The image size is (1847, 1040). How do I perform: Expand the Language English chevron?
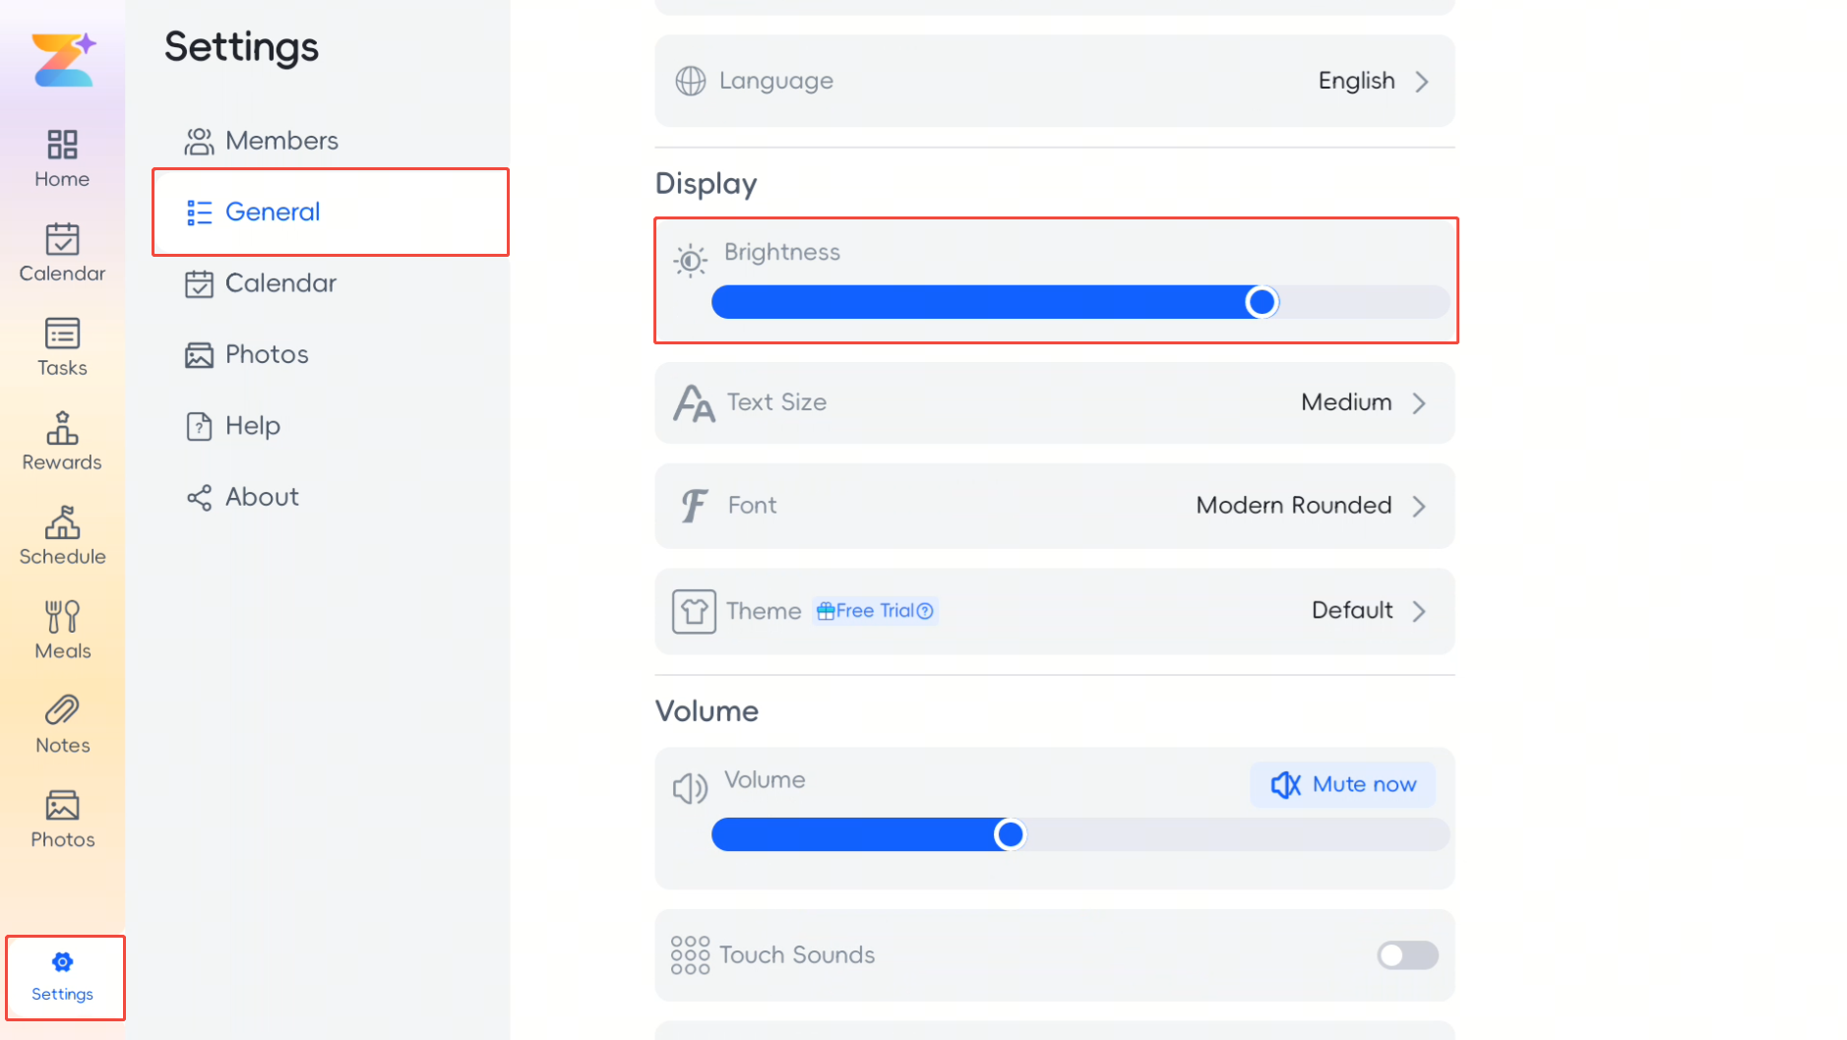tap(1421, 82)
